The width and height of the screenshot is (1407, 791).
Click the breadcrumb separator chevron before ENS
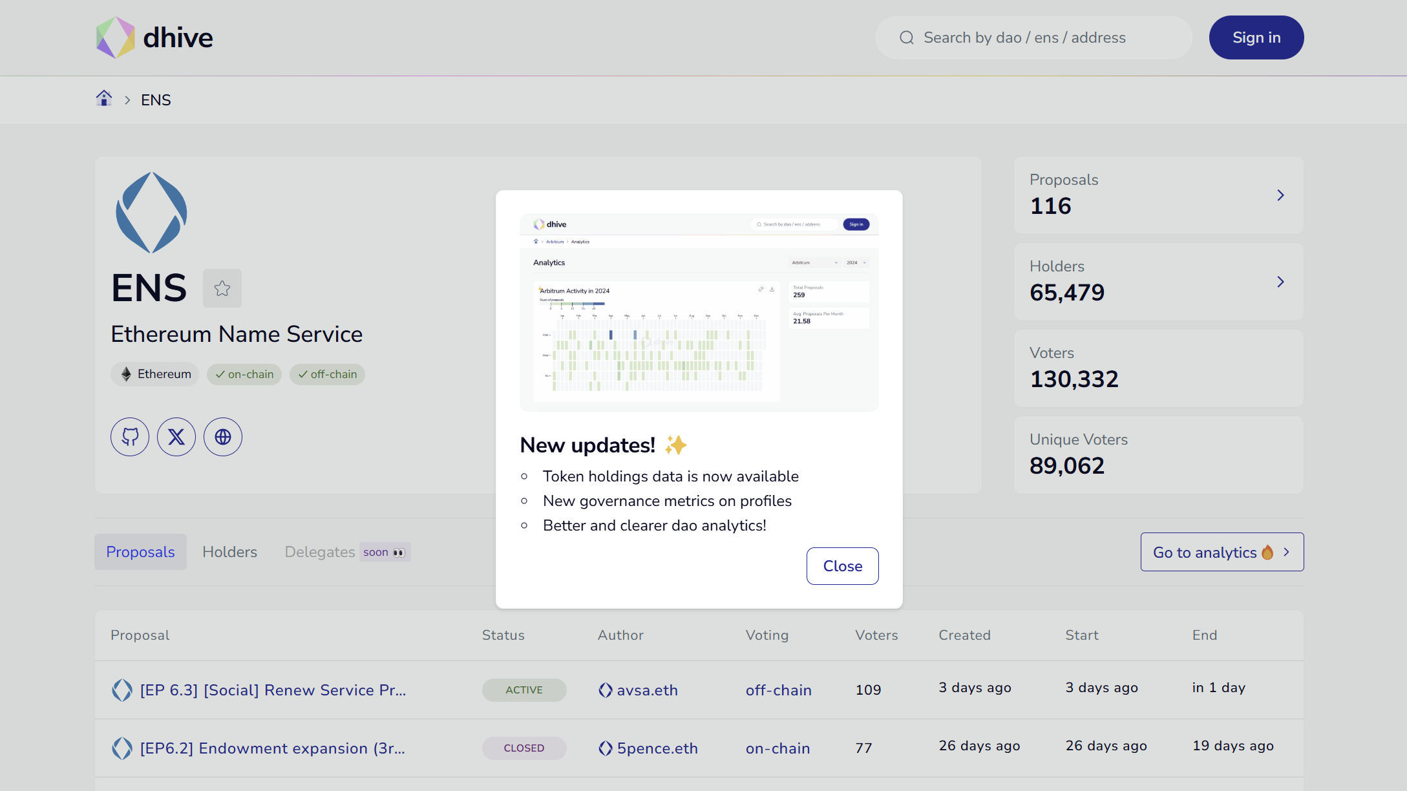pos(127,100)
